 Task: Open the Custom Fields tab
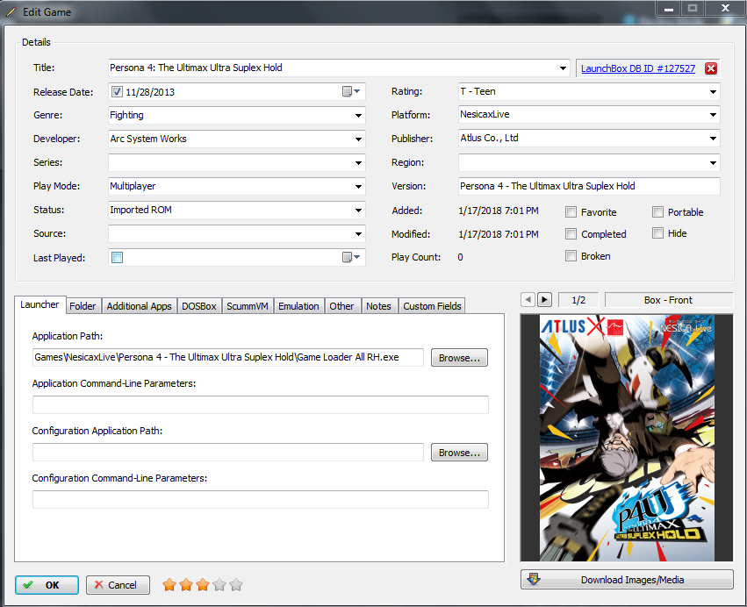(x=432, y=306)
